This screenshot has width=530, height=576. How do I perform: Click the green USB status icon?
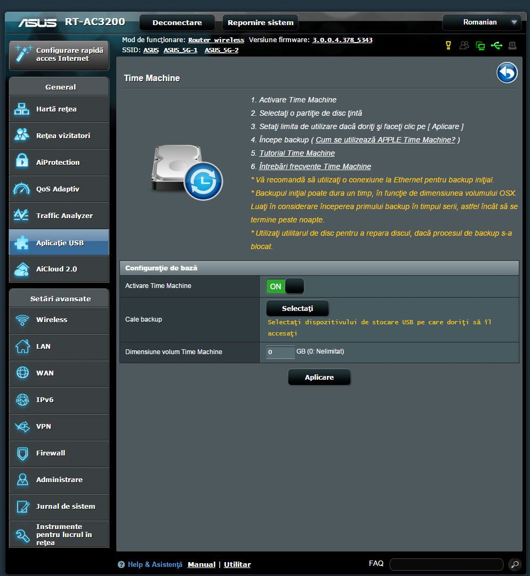[496, 46]
